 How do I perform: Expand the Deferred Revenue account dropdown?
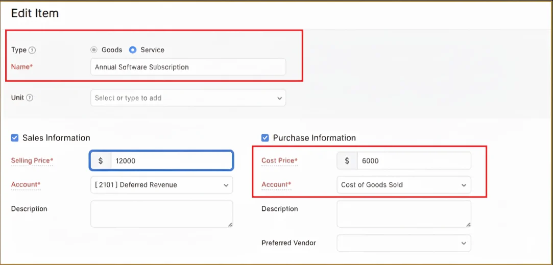click(161, 185)
